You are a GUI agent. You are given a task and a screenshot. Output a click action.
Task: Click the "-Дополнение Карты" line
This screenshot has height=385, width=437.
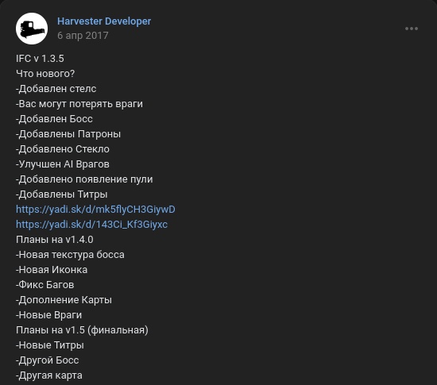tap(64, 300)
